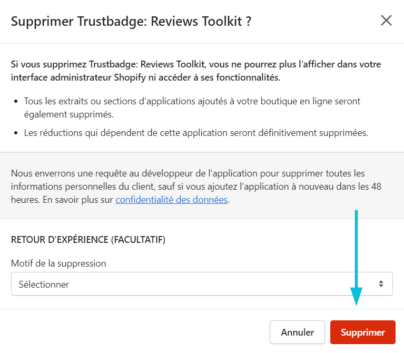Screen dimensions: 404x353
Task: Click the bullet about extraits ou sections d'applications
Action: (x=192, y=107)
